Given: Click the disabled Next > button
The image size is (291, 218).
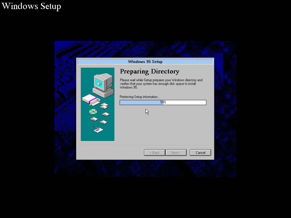Looking at the screenshot, I should (176, 152).
